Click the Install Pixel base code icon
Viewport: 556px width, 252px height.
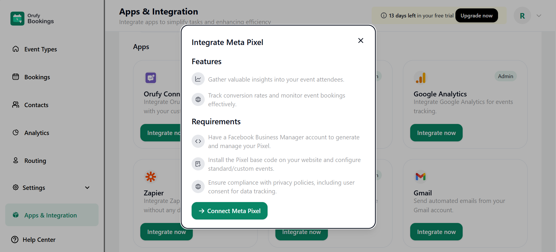coord(198,164)
